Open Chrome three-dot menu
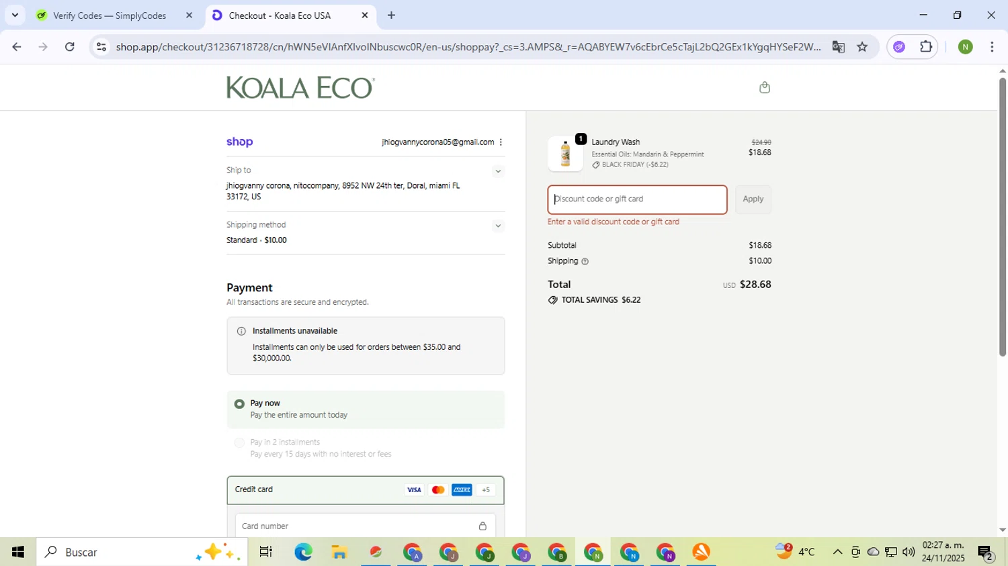Screen dimensions: 1008x566 (x=992, y=47)
